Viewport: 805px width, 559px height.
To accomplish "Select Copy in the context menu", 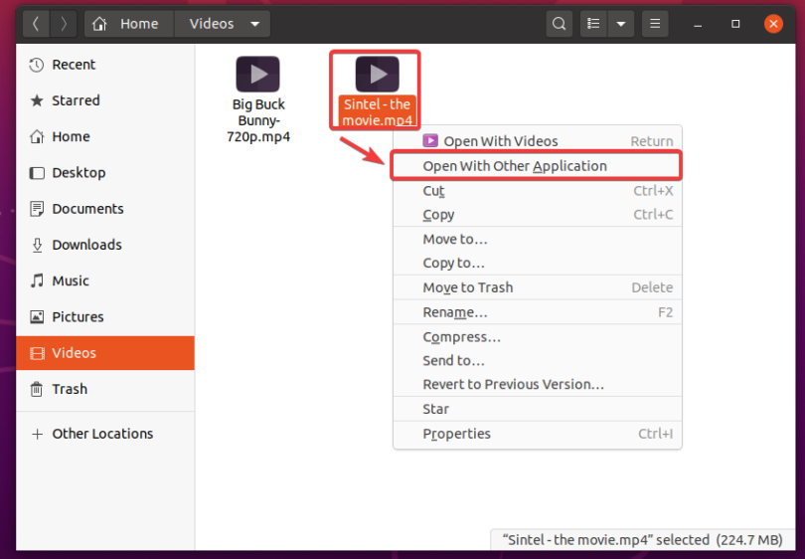I will pyautogui.click(x=538, y=214).
